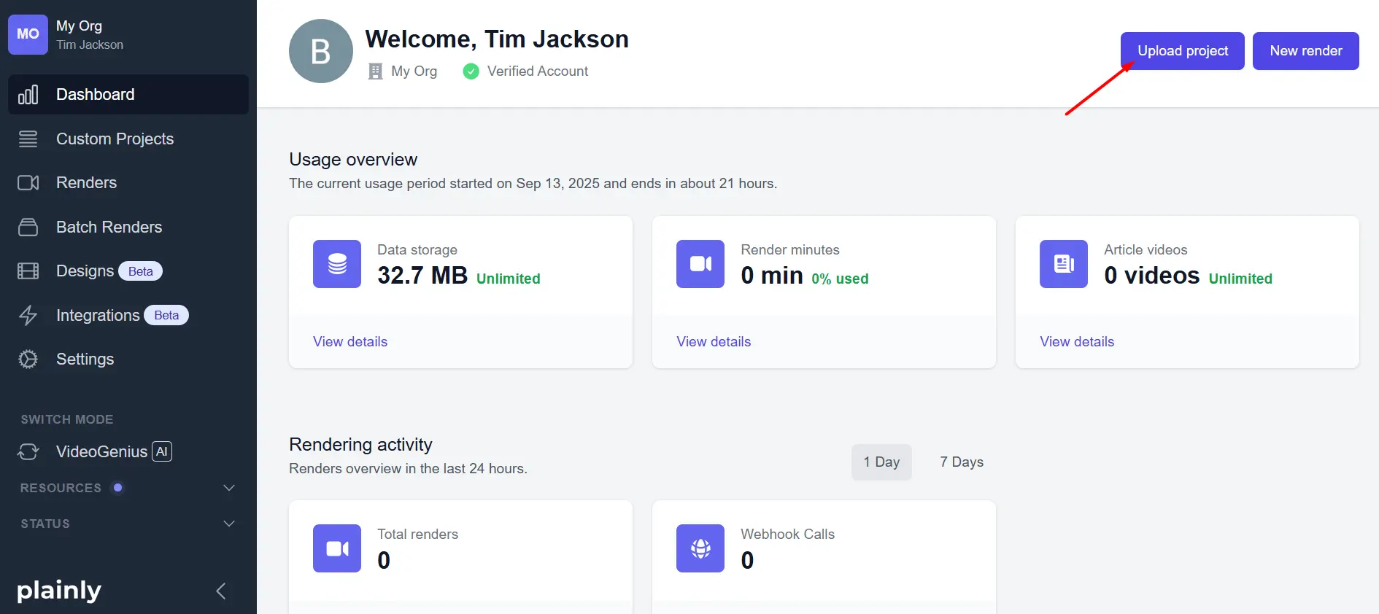Open the Dashboard menu item
Viewport: 1379px width, 614px height.
point(128,95)
